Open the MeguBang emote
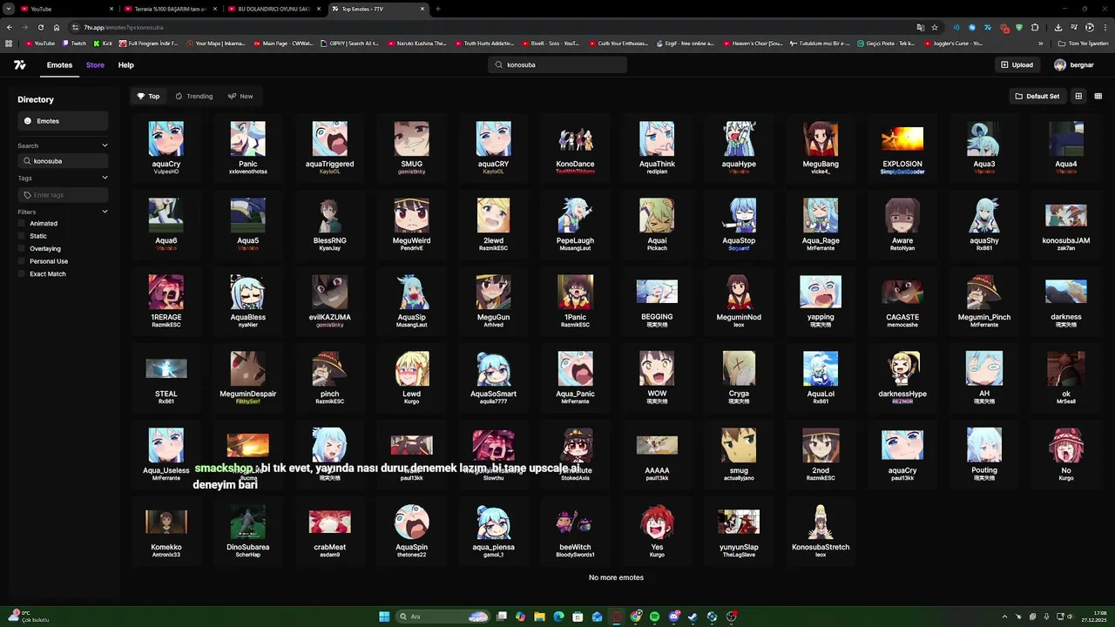 tap(821, 146)
